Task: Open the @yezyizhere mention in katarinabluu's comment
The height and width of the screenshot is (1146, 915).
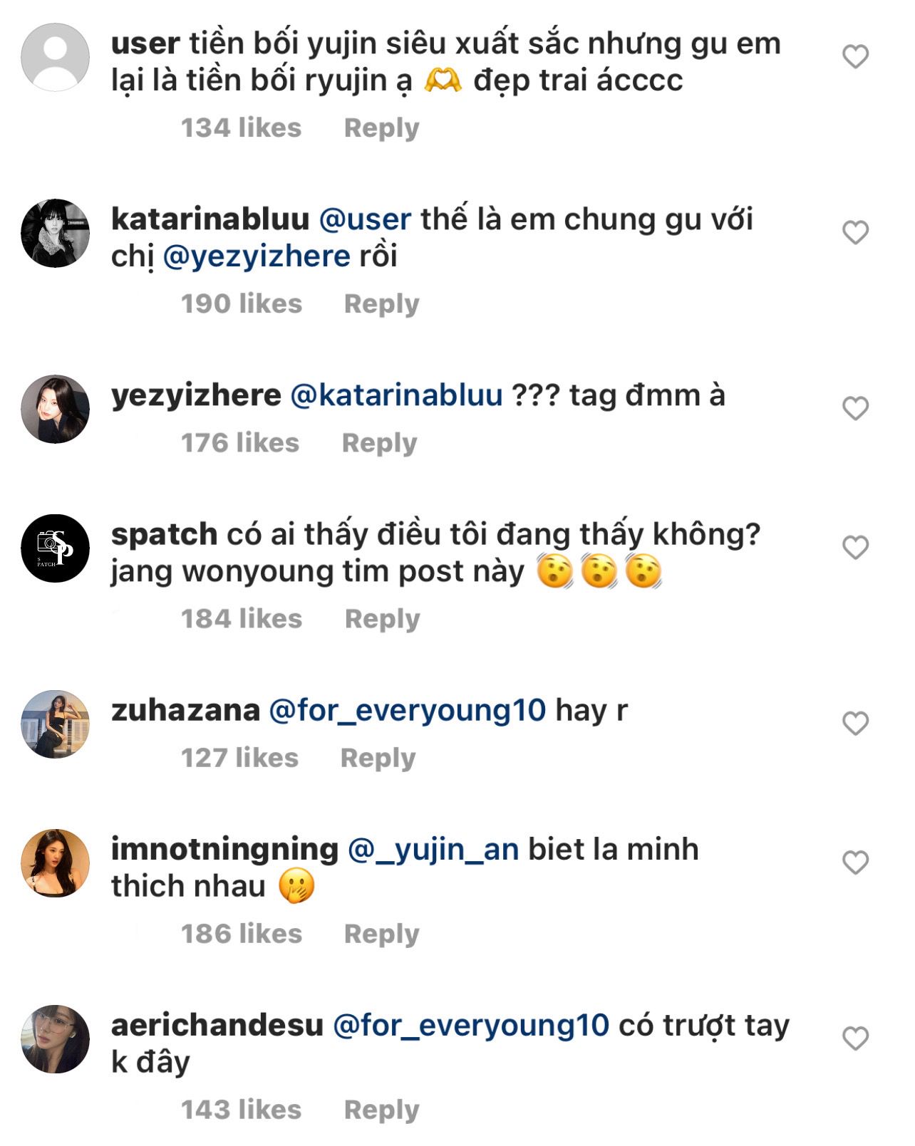Action: pos(257,256)
